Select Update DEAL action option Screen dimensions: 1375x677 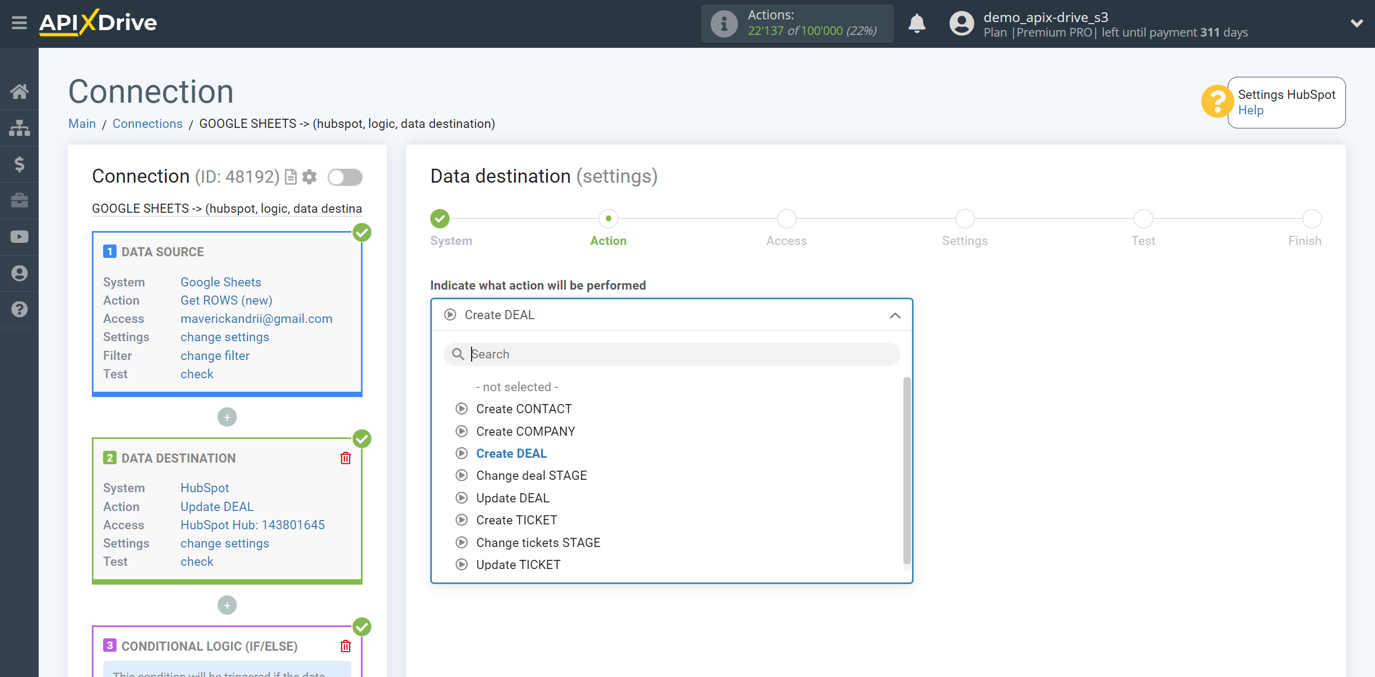coord(512,497)
